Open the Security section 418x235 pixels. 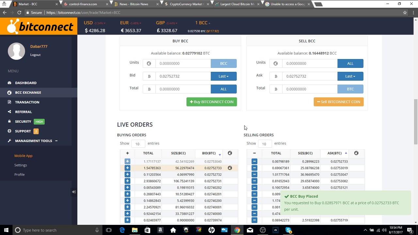[x=23, y=121]
